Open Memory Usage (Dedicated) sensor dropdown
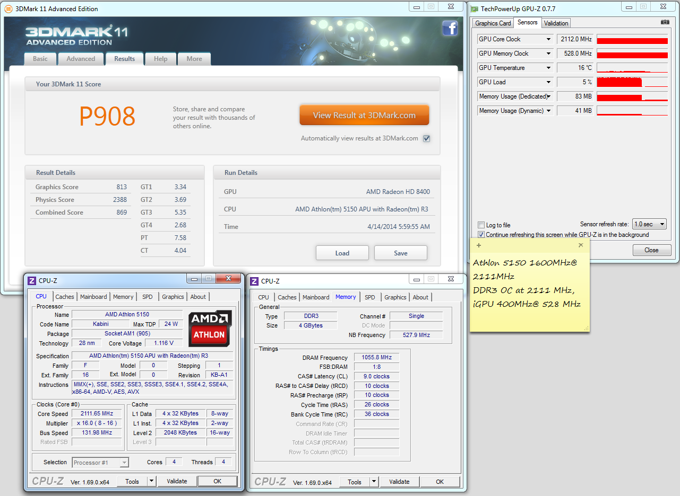Screen dimensions: 680x496 pos(548,96)
